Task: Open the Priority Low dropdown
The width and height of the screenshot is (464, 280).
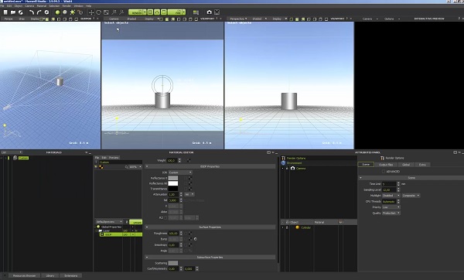Action: (x=391, y=207)
